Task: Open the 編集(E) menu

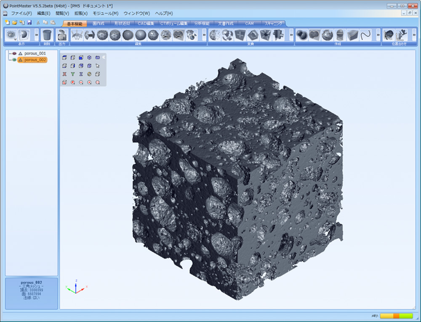Action: pyautogui.click(x=43, y=13)
